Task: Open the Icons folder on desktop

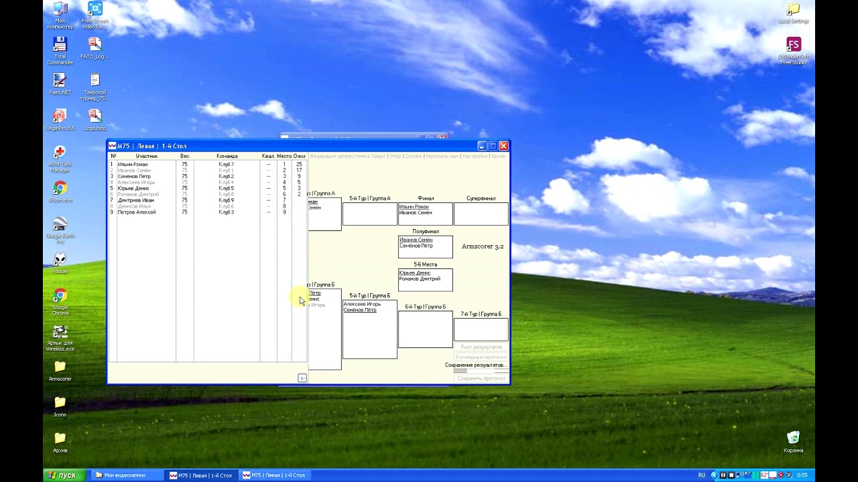Action: point(60,406)
